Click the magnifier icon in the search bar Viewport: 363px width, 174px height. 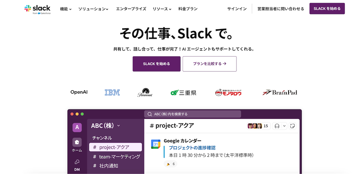(x=150, y=114)
